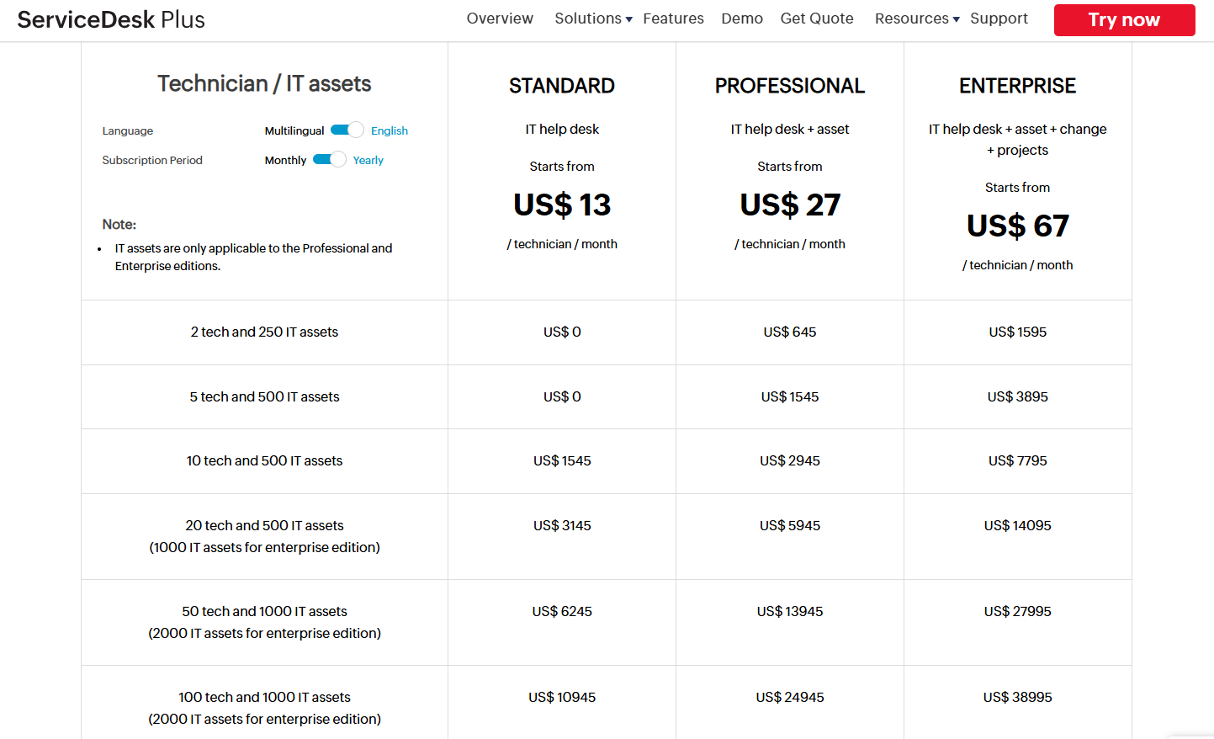1214x739 pixels.
Task: Select the Monthly subscription label
Action: [x=285, y=160]
